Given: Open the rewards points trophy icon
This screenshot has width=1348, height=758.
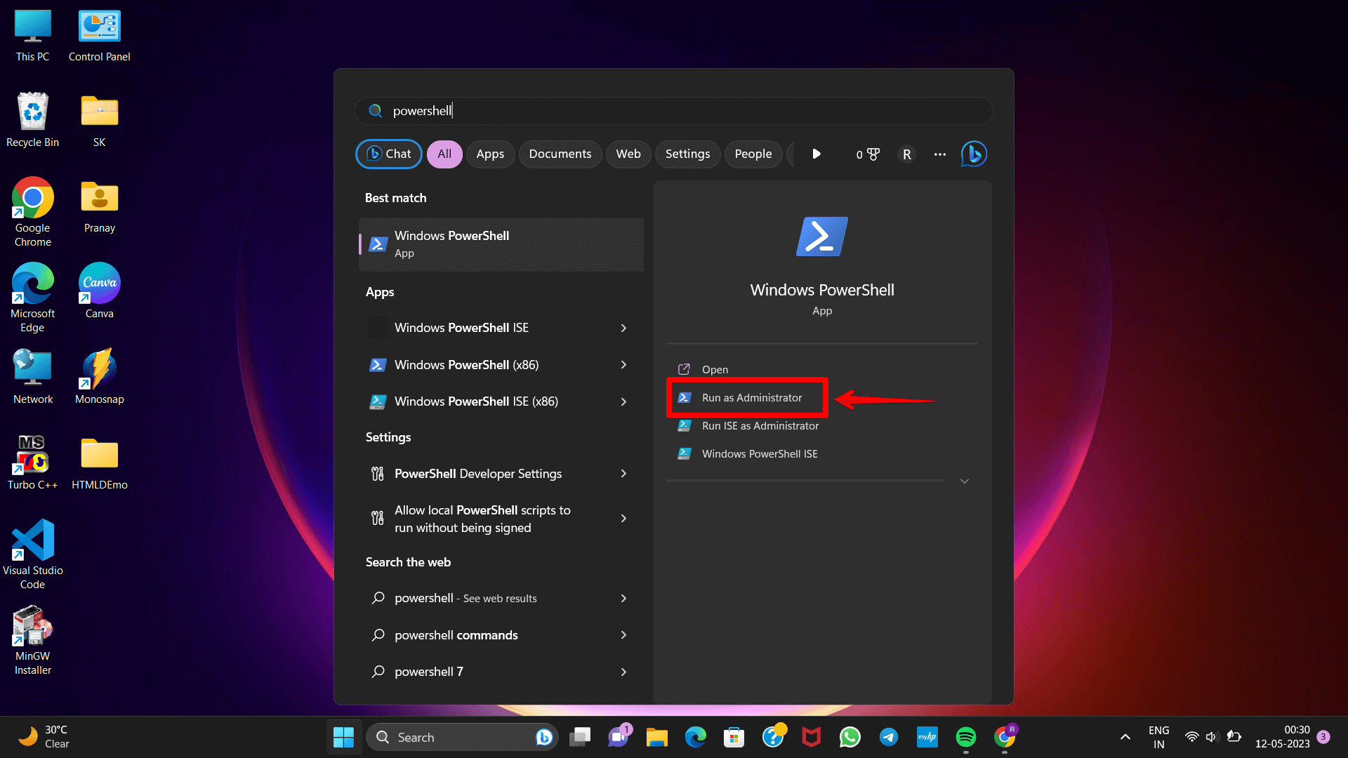Looking at the screenshot, I should 868,154.
